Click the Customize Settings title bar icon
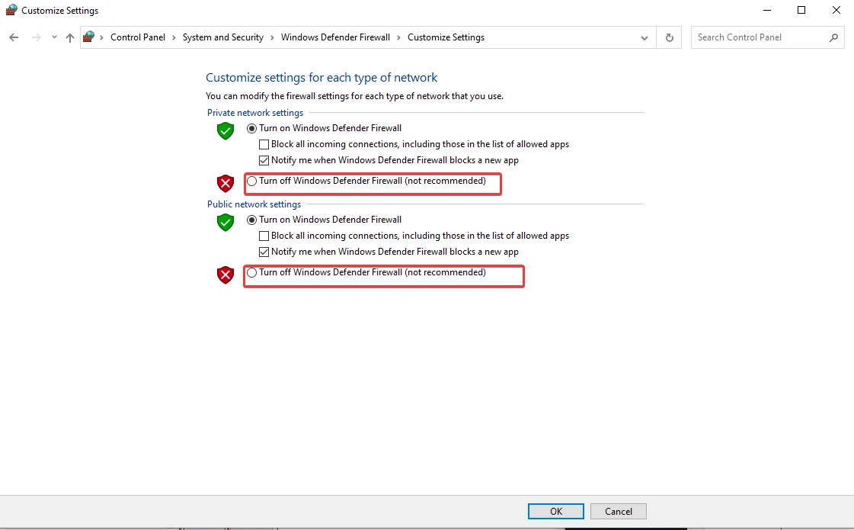The width and height of the screenshot is (854, 530). pos(11,10)
